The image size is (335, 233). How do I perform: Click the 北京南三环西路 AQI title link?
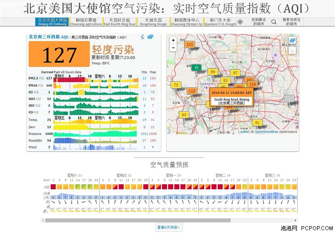(x=44, y=37)
